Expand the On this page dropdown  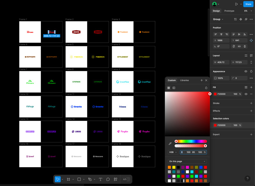[x=187, y=161]
